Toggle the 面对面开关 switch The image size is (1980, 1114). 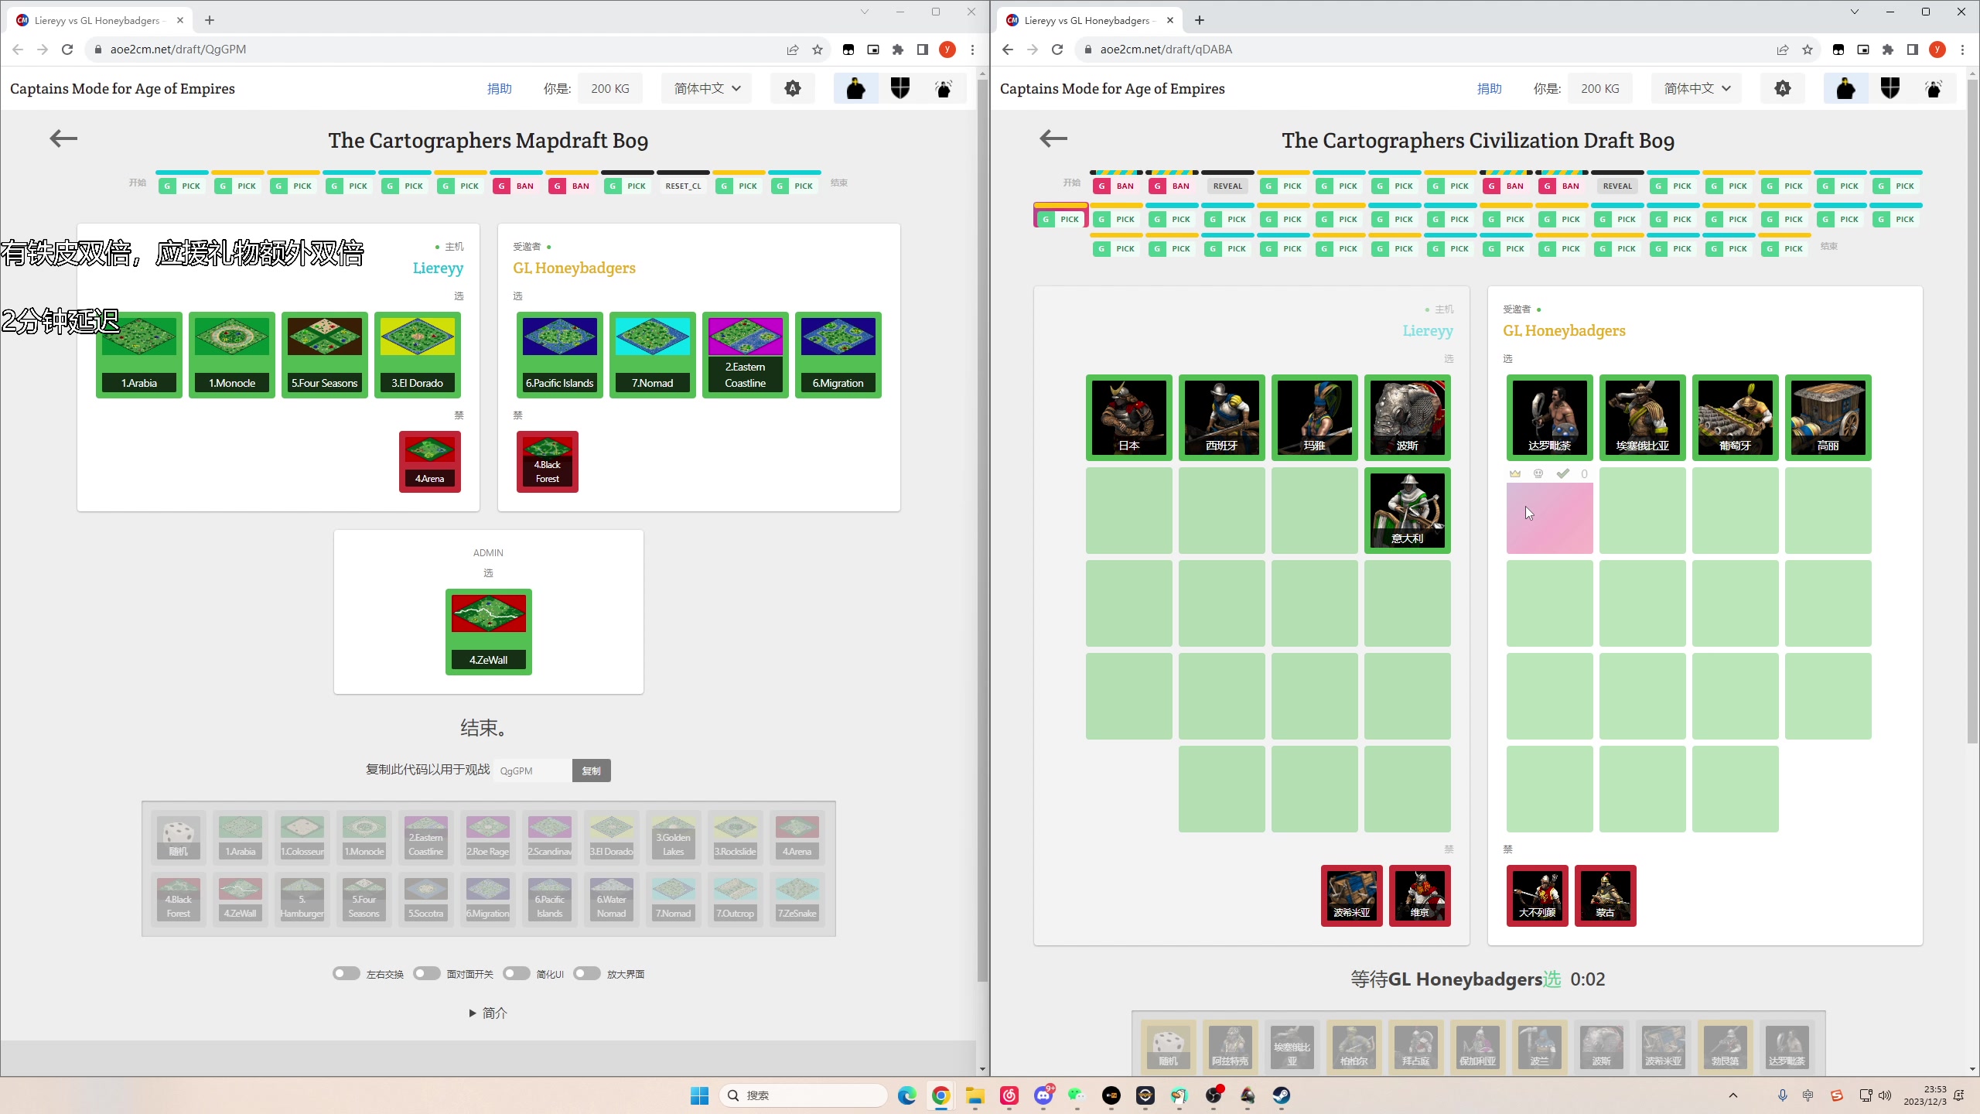click(427, 974)
